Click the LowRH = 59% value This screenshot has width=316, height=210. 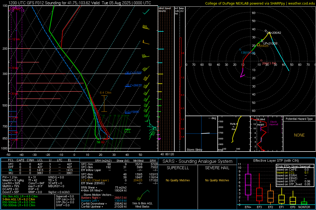tap(11, 183)
